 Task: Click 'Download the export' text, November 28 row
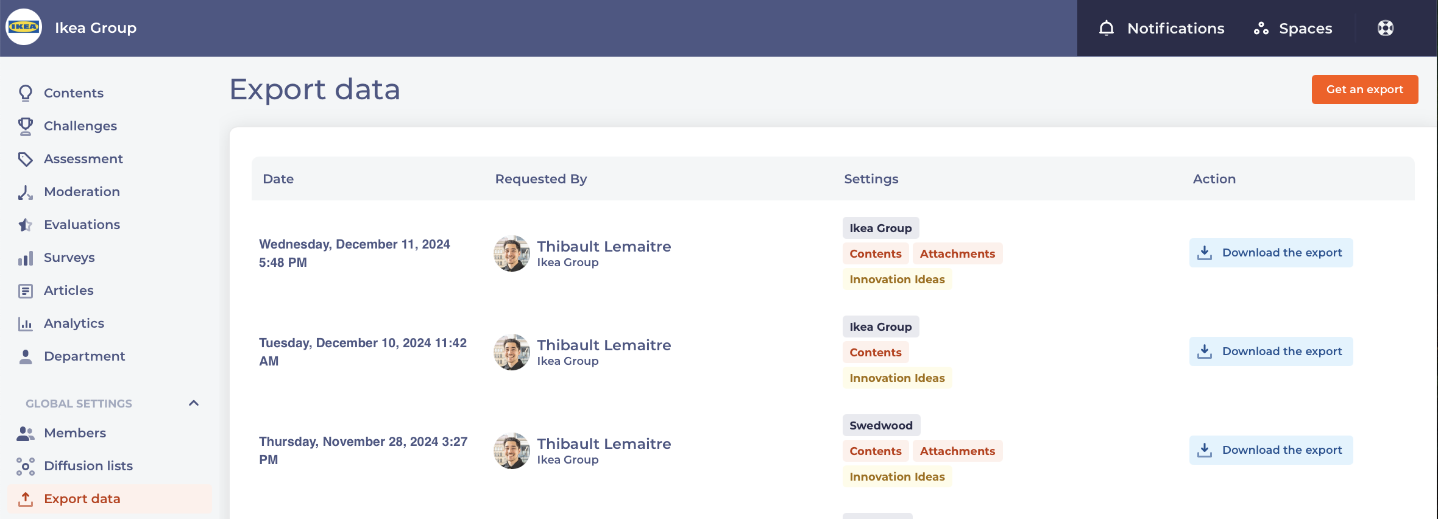pos(1282,450)
